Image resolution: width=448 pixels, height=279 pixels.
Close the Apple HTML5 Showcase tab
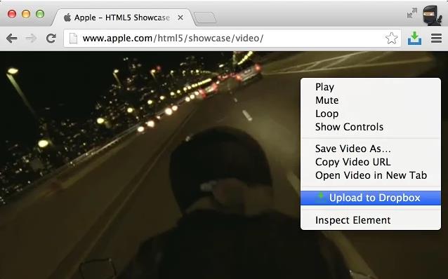[x=180, y=18]
